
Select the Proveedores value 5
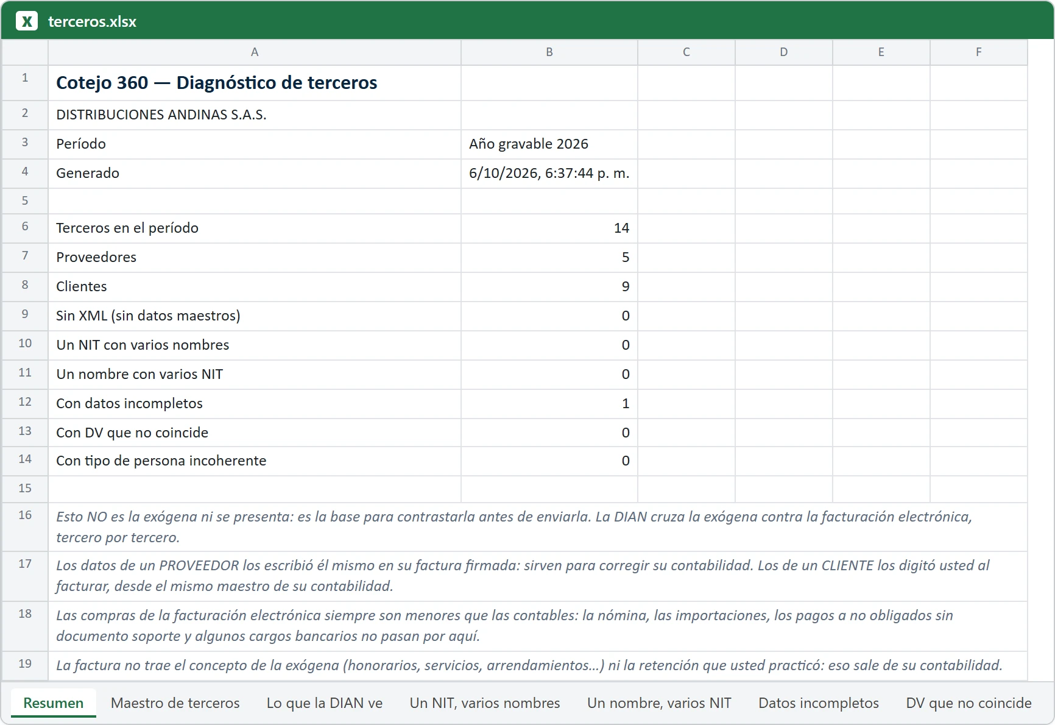pyautogui.click(x=549, y=258)
